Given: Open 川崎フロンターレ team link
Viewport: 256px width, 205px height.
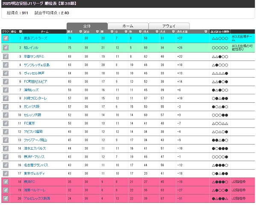Looking at the screenshot, I should (35, 98).
